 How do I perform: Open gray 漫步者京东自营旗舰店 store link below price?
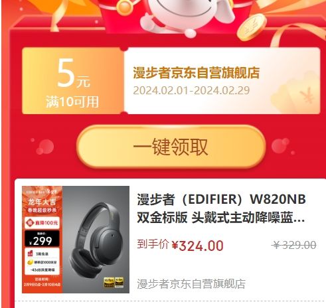tap(191, 284)
